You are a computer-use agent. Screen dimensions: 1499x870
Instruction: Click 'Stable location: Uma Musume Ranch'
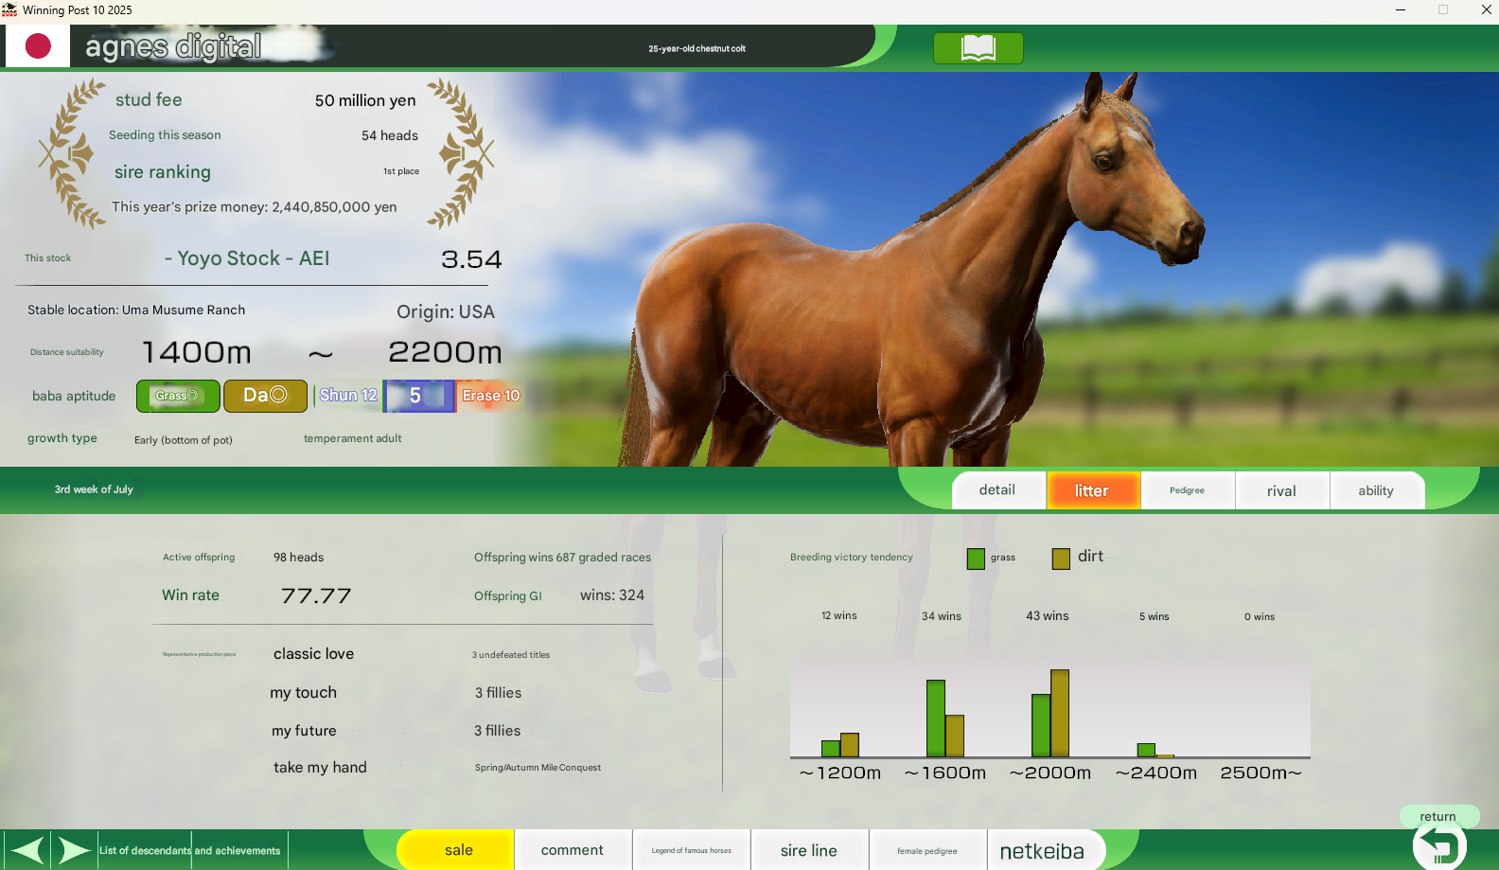(x=136, y=310)
